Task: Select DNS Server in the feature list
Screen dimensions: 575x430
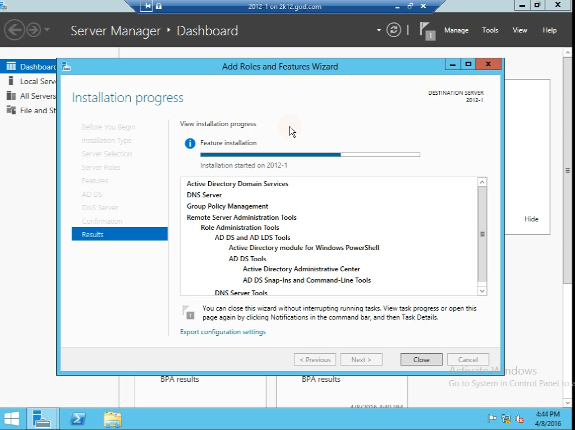Action: coord(204,195)
